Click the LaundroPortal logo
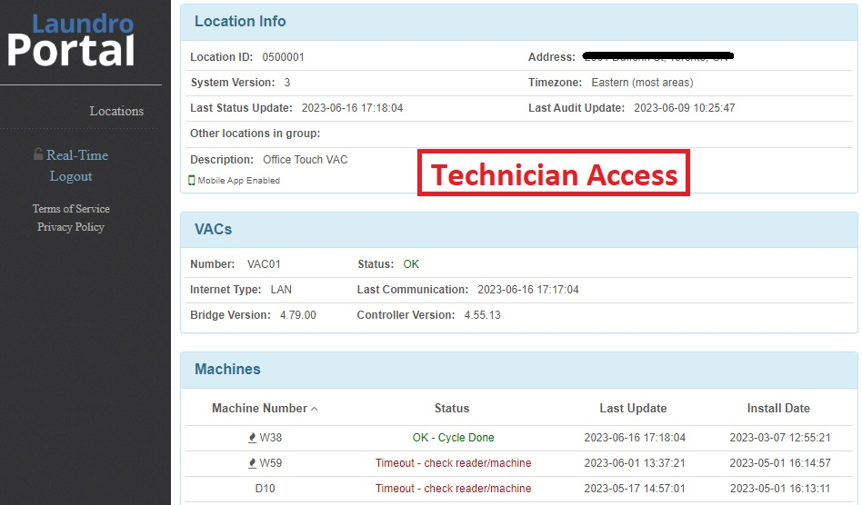 pyautogui.click(x=71, y=40)
